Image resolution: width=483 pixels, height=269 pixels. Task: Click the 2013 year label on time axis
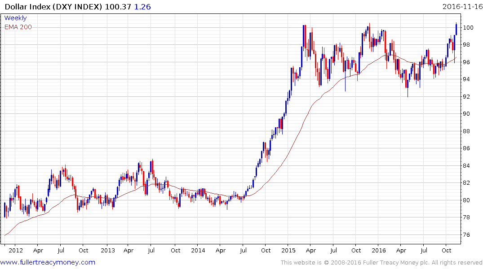coord(108,250)
